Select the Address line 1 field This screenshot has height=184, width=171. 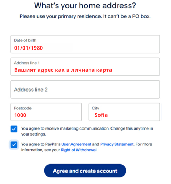(85, 67)
